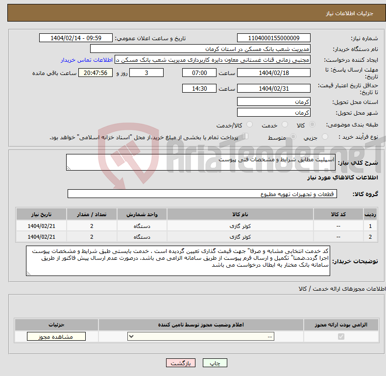The height and width of the screenshot is (376, 386).
Task: Choose the متوسط purchase type radio
Action: coord(293,136)
